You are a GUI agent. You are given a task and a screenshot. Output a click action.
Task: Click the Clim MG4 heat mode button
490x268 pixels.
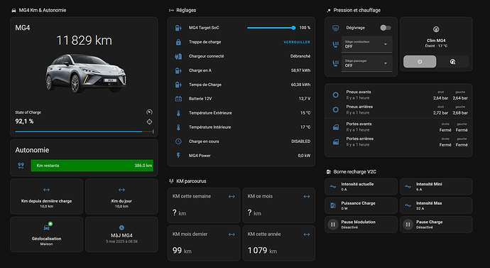(x=452, y=62)
